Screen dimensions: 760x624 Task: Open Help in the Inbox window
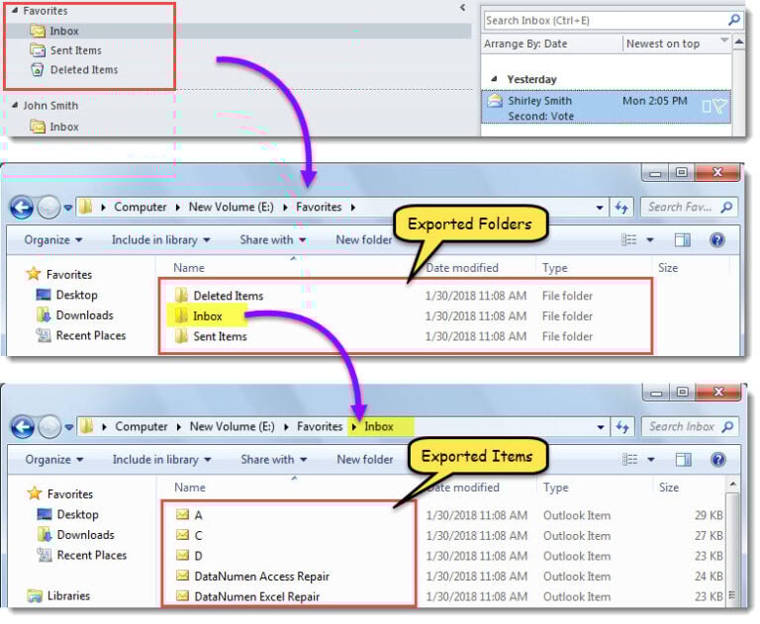tap(717, 459)
